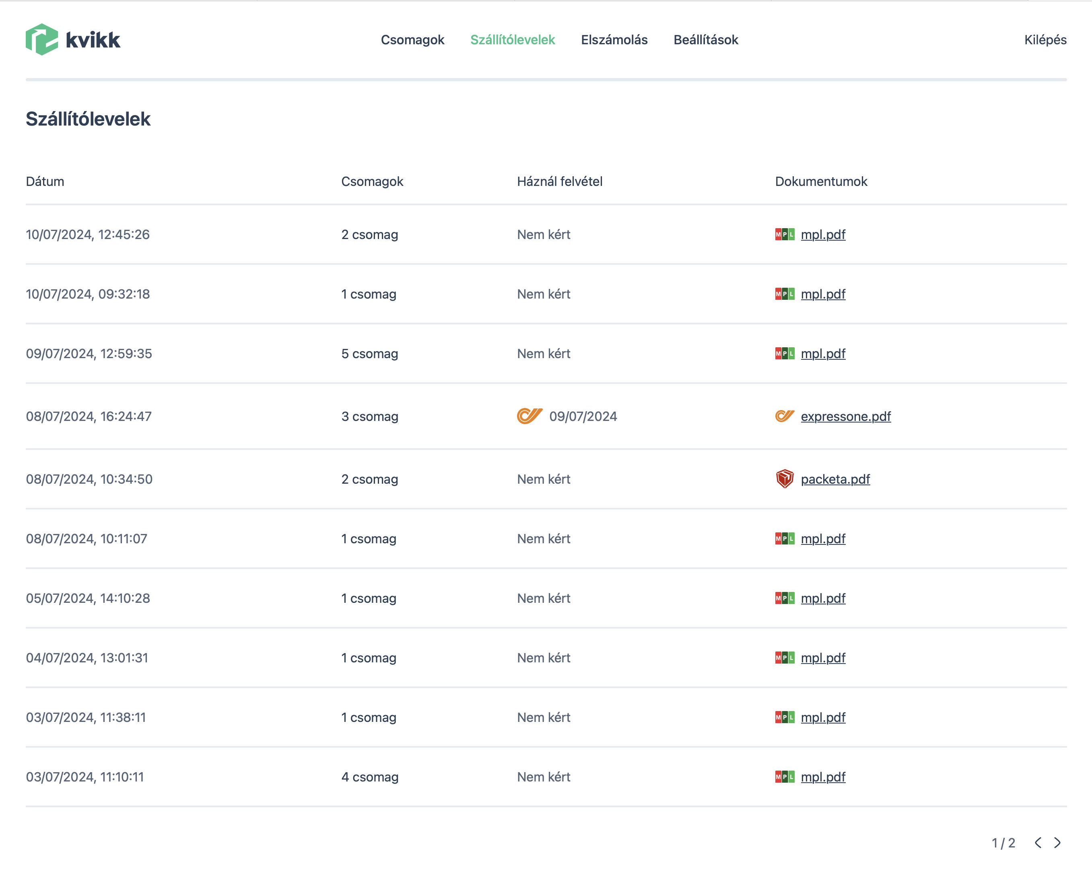Open mpl.pdf from 10/07/2024 09:32:18 row
This screenshot has width=1092, height=870.
tap(823, 295)
